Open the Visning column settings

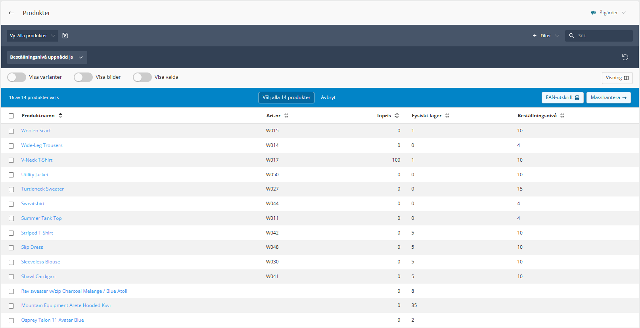pyautogui.click(x=617, y=78)
